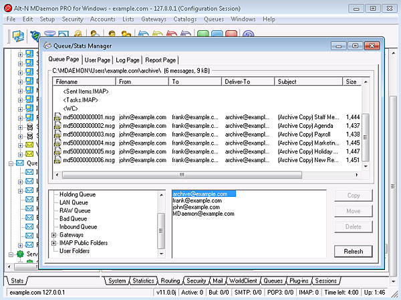Expand the Gateways queue node
This screenshot has height=300, width=401.
coord(53,235)
